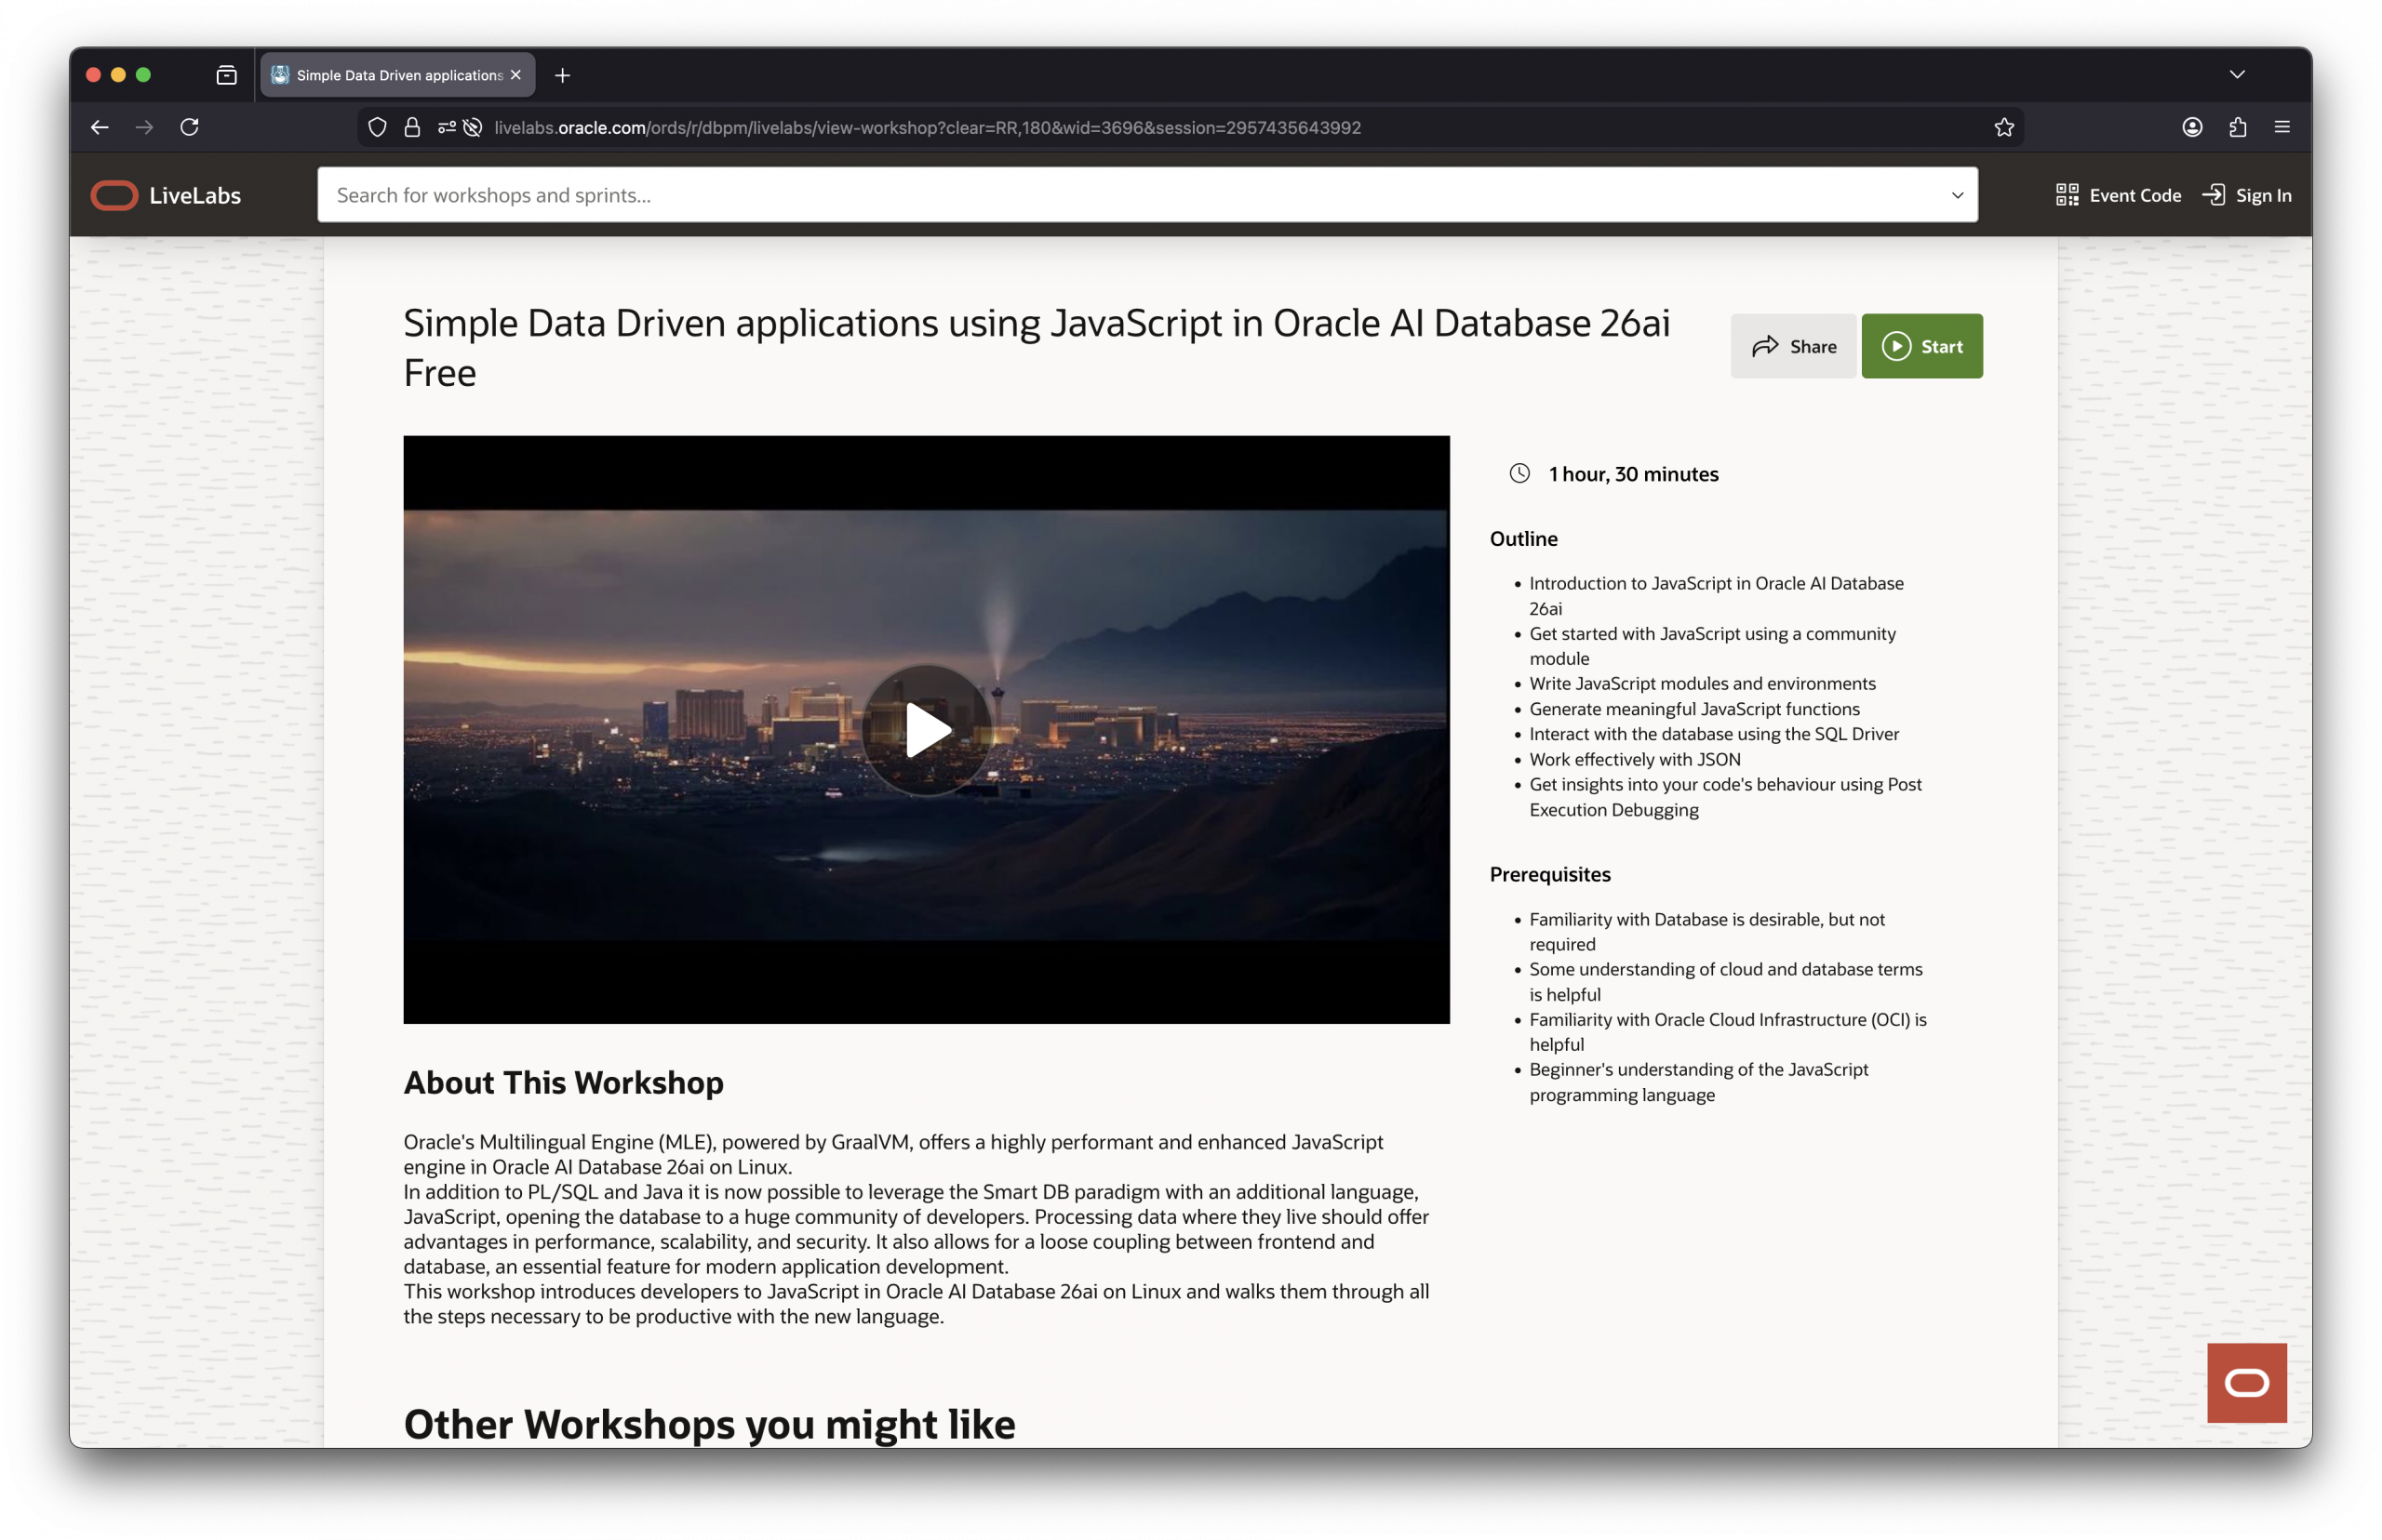Open the search category dropdown chevron
This screenshot has width=2382, height=1540.
tap(1958, 195)
